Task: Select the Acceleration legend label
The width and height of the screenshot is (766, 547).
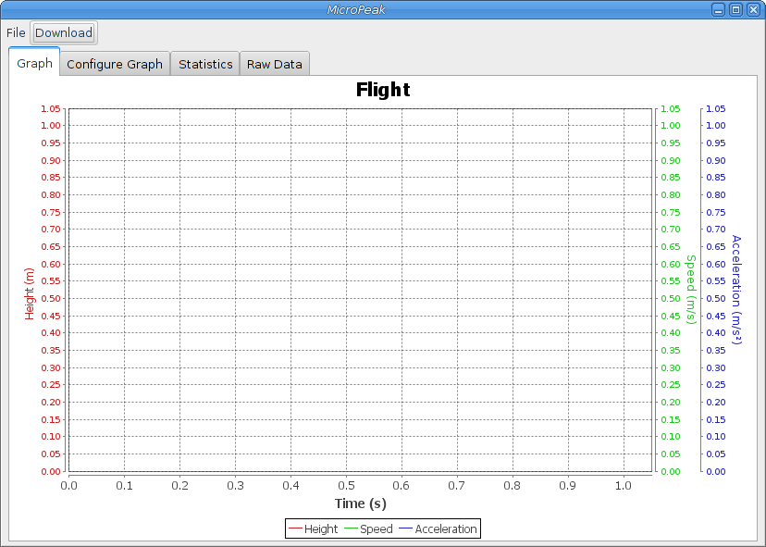Action: tap(446, 529)
